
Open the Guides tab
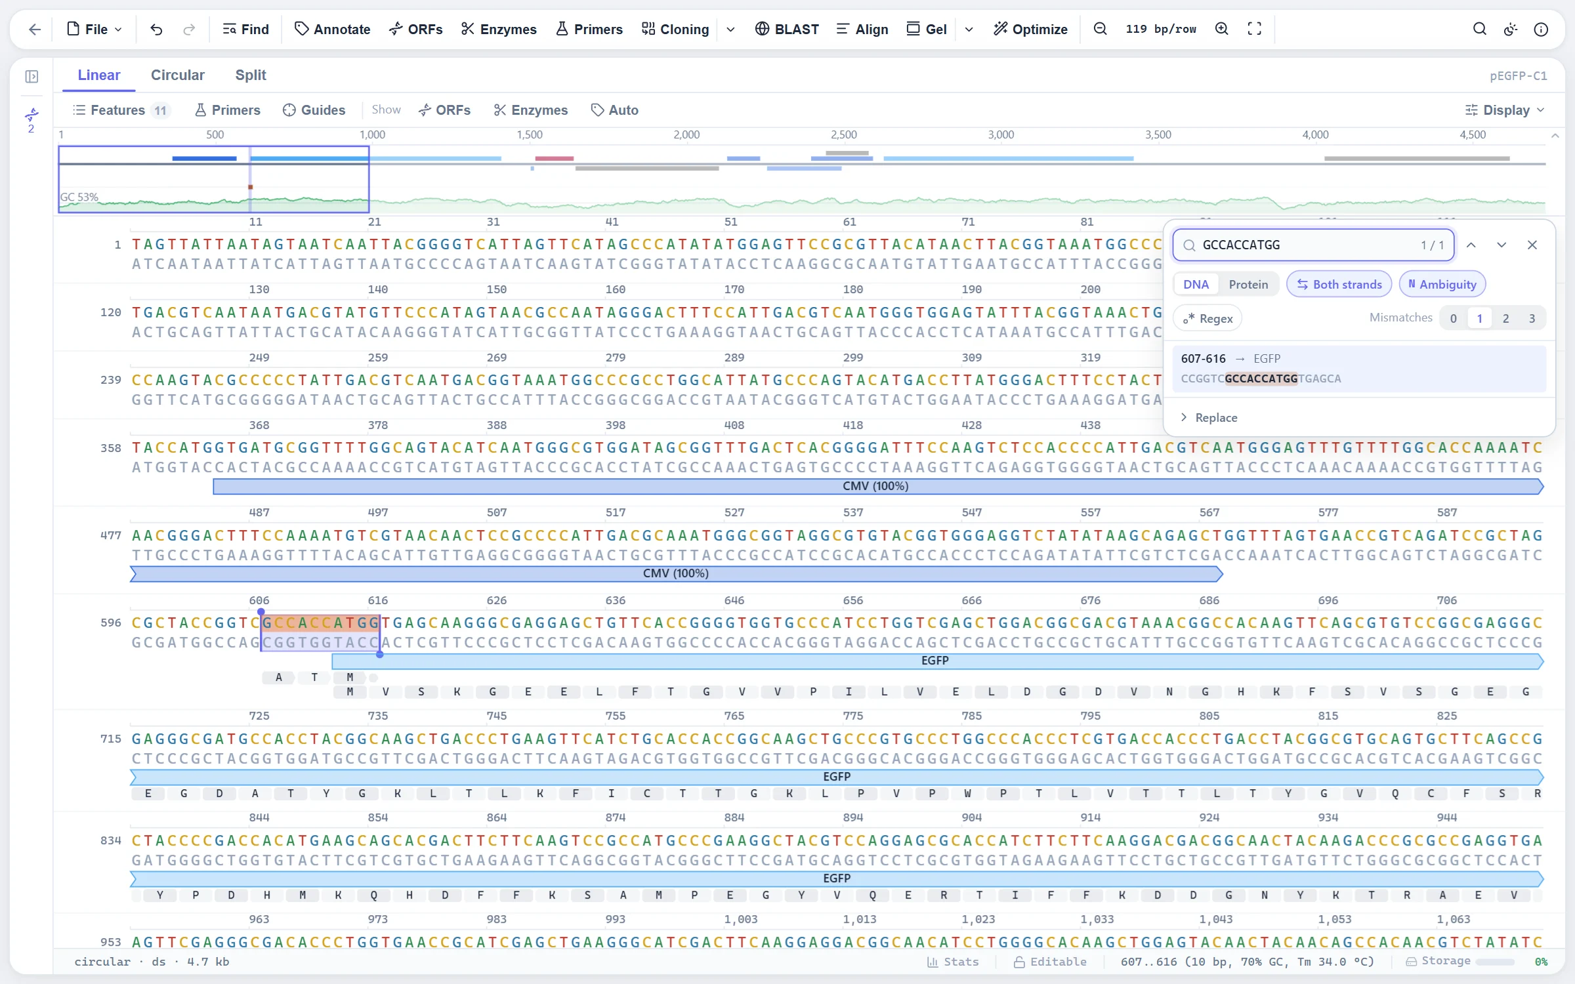[x=314, y=110]
